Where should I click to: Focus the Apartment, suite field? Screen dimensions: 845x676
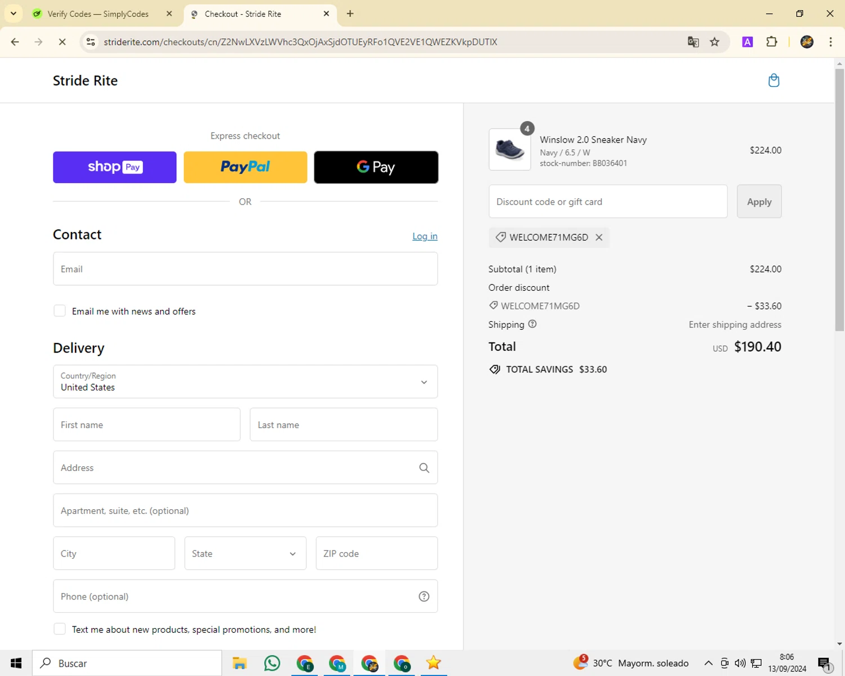pyautogui.click(x=245, y=510)
